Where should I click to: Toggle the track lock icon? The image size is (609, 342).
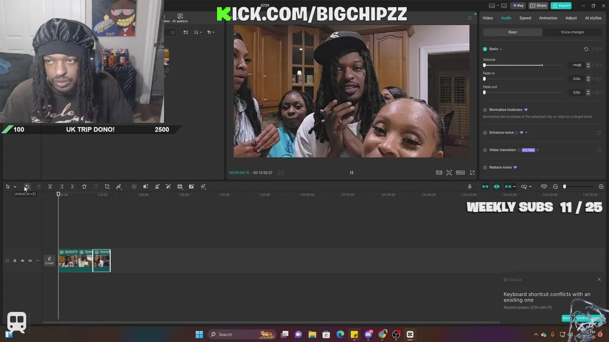[x=15, y=261]
